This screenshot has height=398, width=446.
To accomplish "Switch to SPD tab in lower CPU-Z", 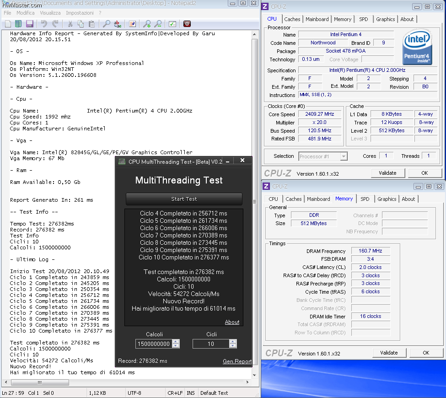I will tap(365, 199).
